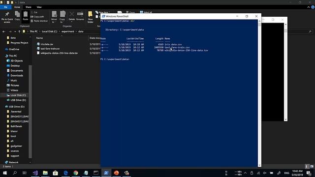Select the data folder in Quick access

point(13,38)
